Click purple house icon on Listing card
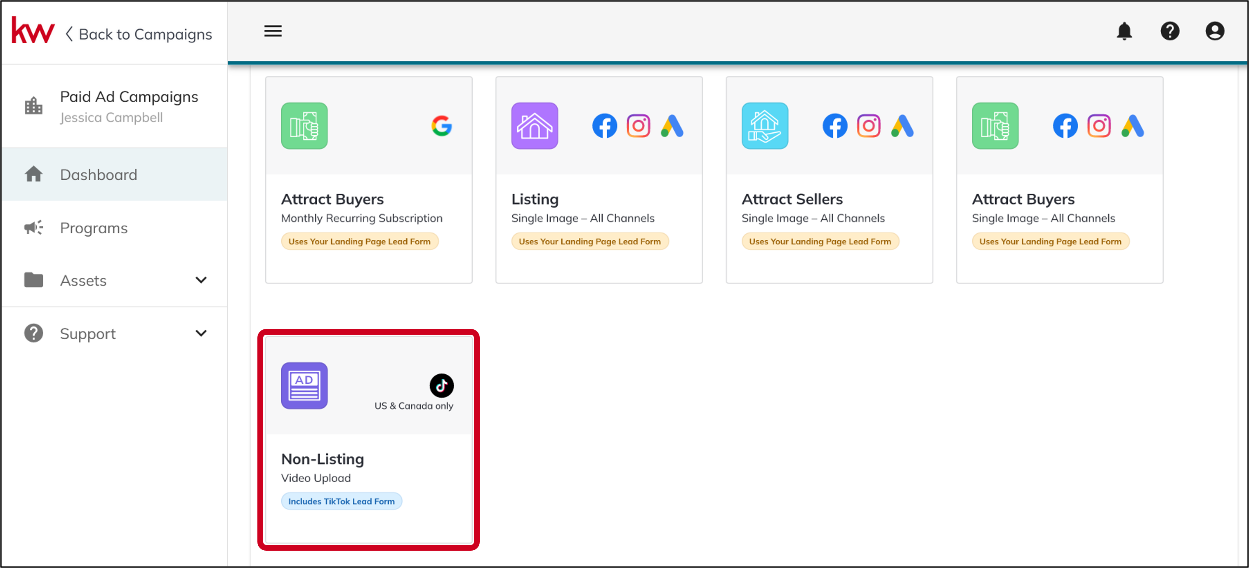The height and width of the screenshot is (568, 1249). pos(535,126)
